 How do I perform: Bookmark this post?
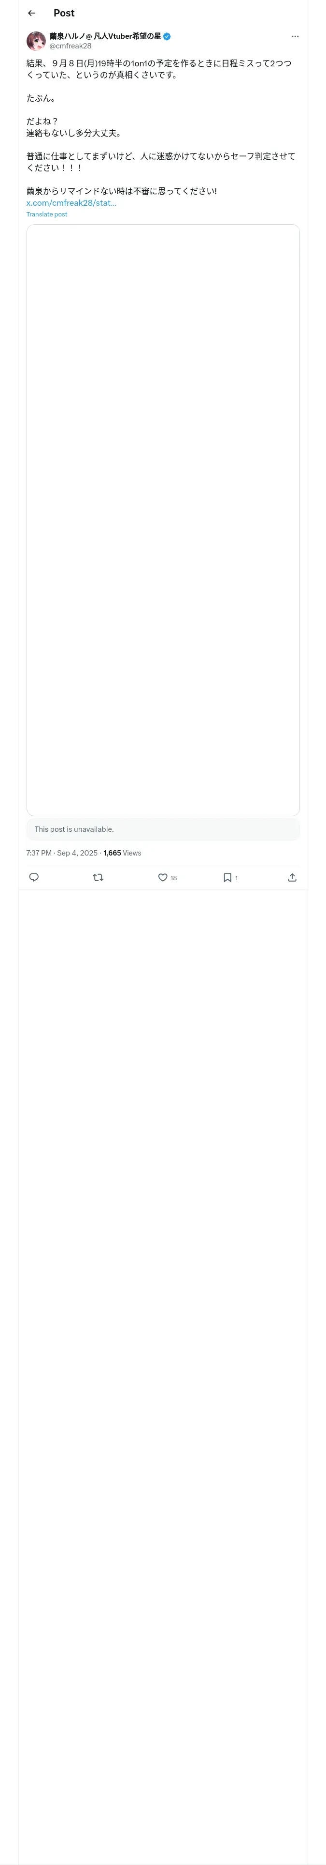tap(227, 877)
